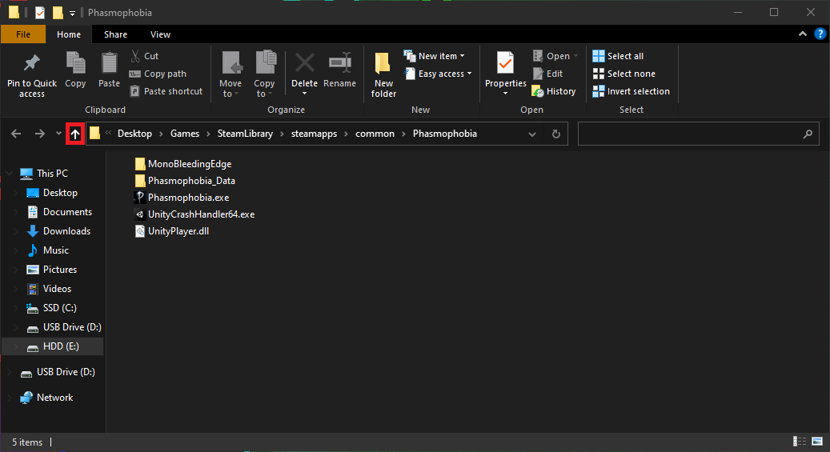Expand the Properties dropdown arrow
The width and height of the screenshot is (830, 452).
[x=506, y=94]
